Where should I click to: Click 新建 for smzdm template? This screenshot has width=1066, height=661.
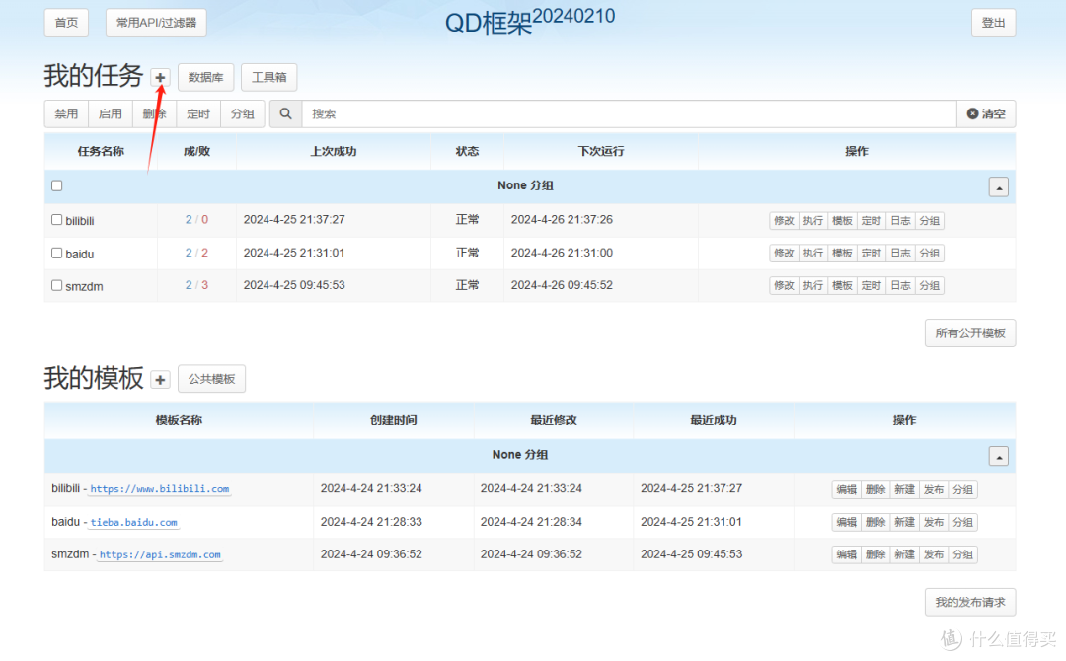click(905, 555)
